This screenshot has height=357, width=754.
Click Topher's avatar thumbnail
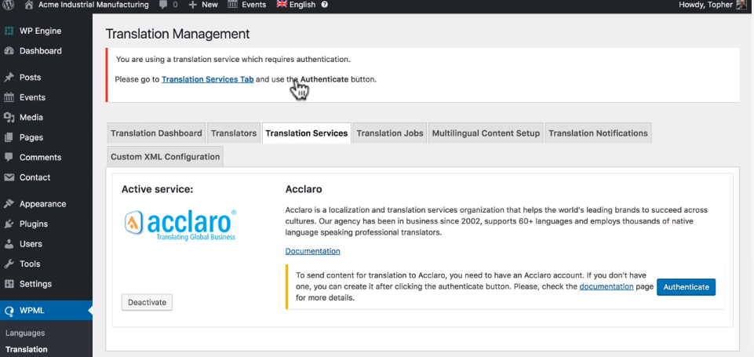tap(741, 5)
